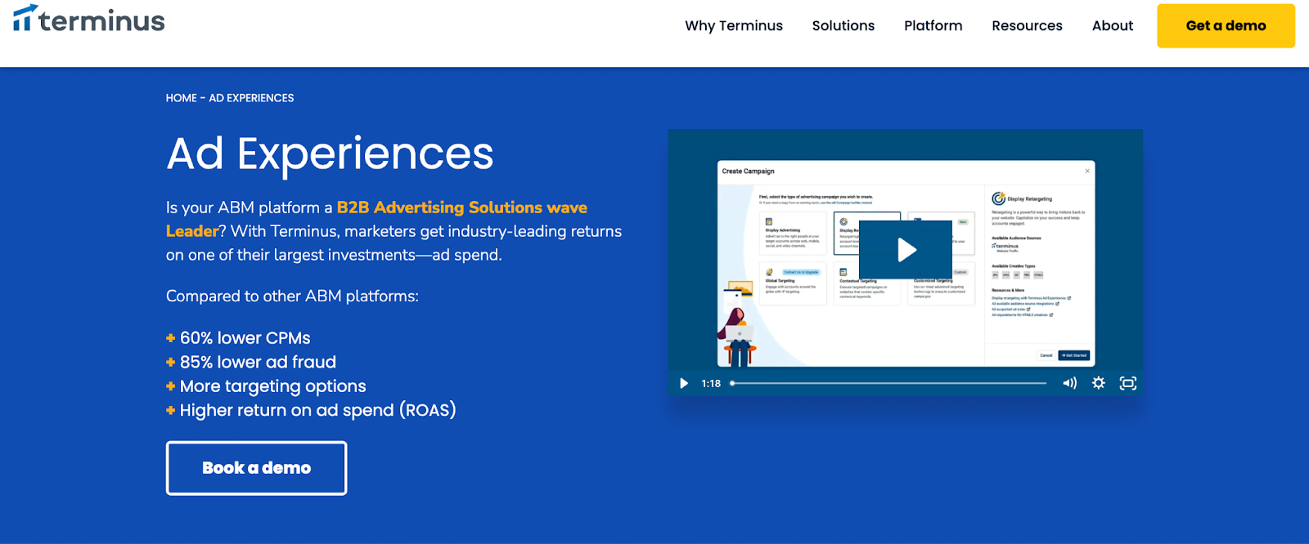1309x544 pixels.
Task: Click the Display Retargeting target icon in video
Action: (998, 198)
